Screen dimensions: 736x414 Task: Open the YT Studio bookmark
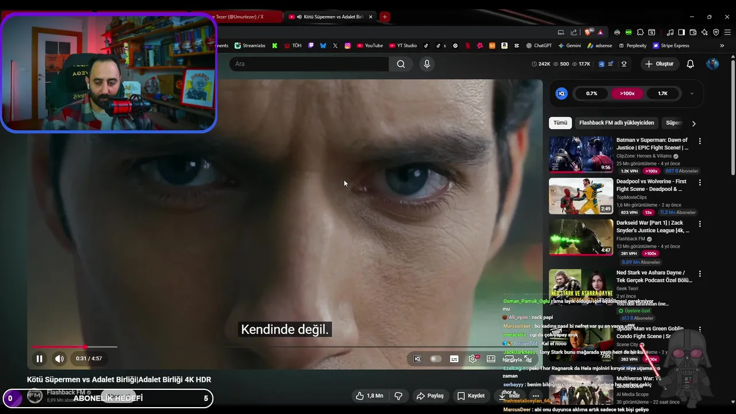403,45
